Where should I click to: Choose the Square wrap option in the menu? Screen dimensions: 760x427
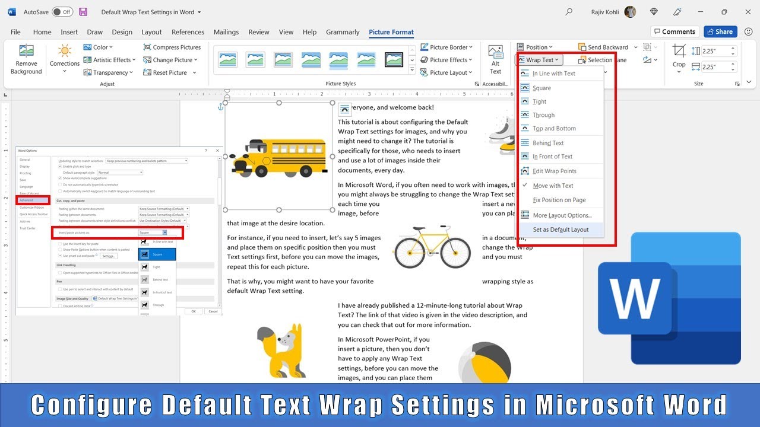click(561, 88)
